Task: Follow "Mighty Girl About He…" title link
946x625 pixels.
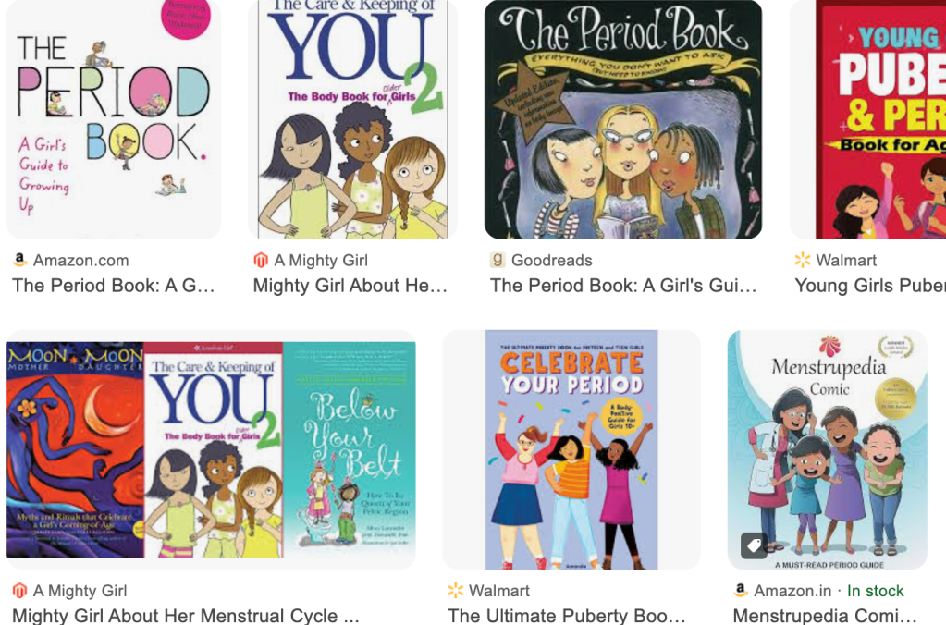Action: point(350,286)
